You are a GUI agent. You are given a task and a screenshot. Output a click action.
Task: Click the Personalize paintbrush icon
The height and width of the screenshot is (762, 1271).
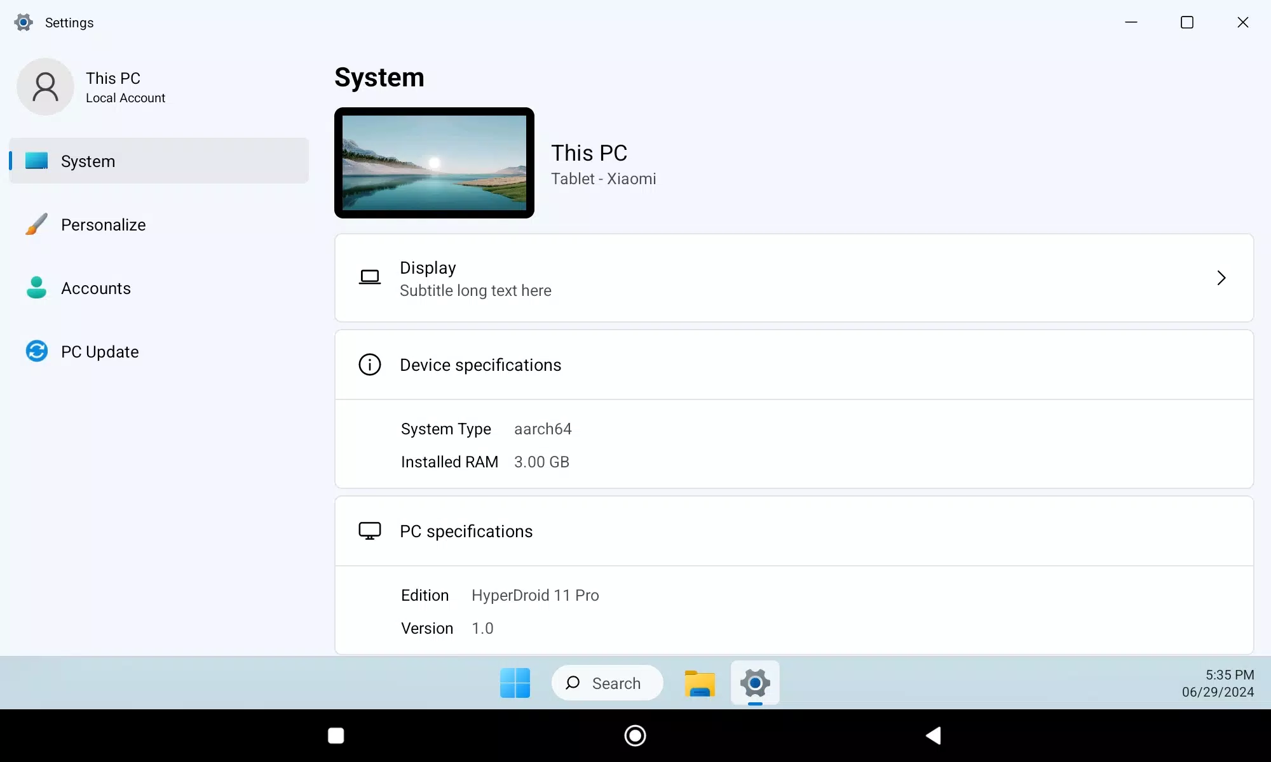pyautogui.click(x=36, y=224)
